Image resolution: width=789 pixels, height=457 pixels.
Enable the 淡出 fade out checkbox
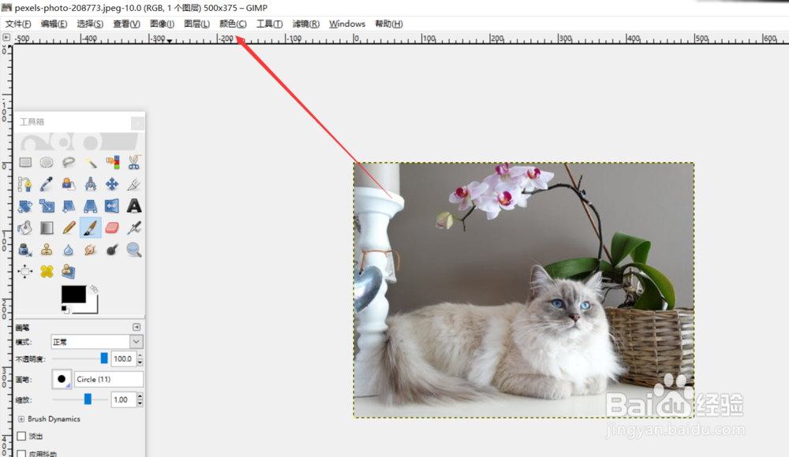[x=21, y=436]
